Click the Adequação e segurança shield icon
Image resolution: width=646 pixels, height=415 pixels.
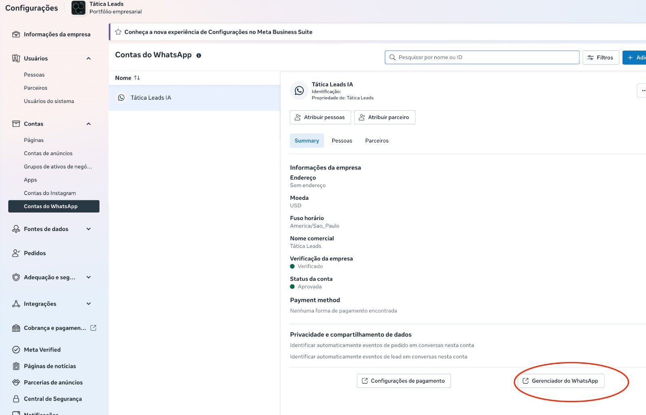click(x=16, y=277)
